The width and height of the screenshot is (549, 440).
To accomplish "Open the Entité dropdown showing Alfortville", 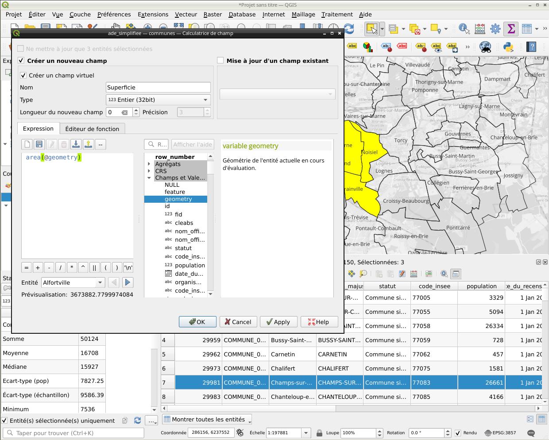I will click(x=73, y=282).
